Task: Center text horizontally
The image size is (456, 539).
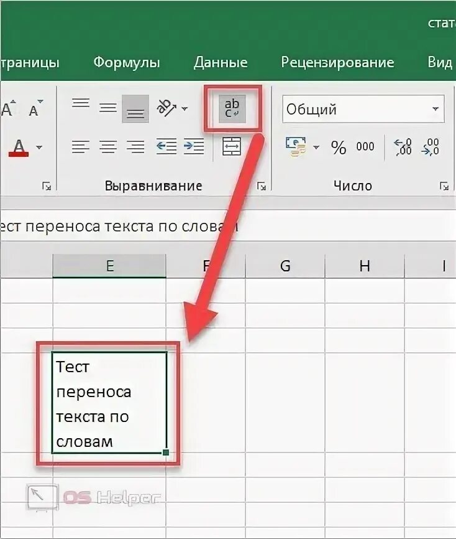Action: coord(108,146)
